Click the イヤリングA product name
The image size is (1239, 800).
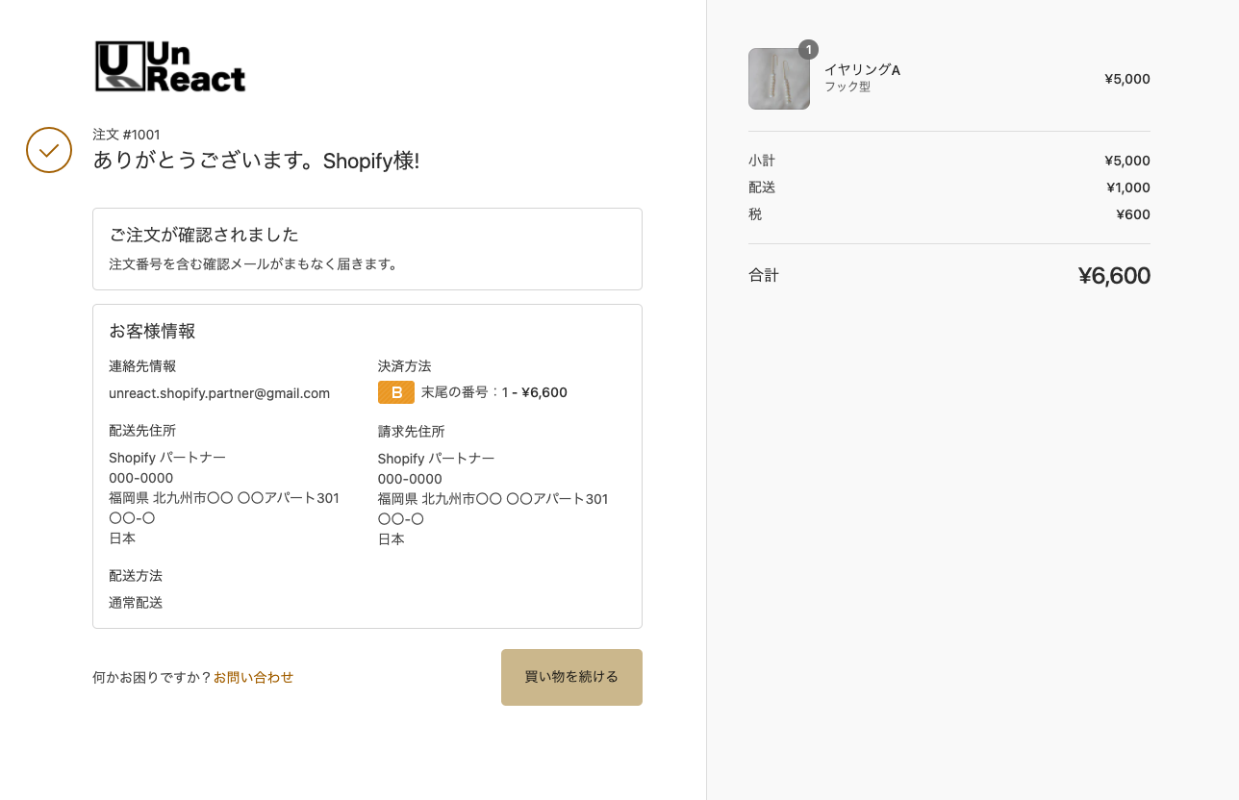pyautogui.click(x=862, y=70)
